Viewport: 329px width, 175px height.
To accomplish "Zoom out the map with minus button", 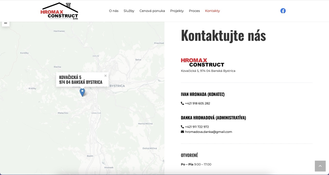I will [5, 23].
